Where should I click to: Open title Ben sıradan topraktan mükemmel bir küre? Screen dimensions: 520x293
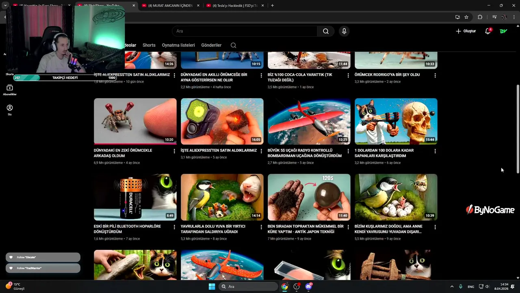305,229
